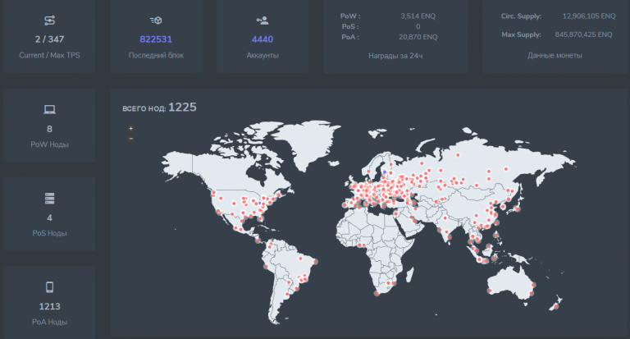
Task: Click the 'Данные монеты' coin data label
Action: pos(555,55)
